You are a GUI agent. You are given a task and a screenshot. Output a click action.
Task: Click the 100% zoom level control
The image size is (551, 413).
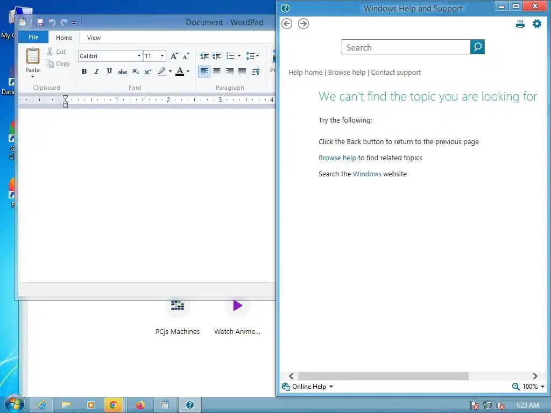click(528, 387)
